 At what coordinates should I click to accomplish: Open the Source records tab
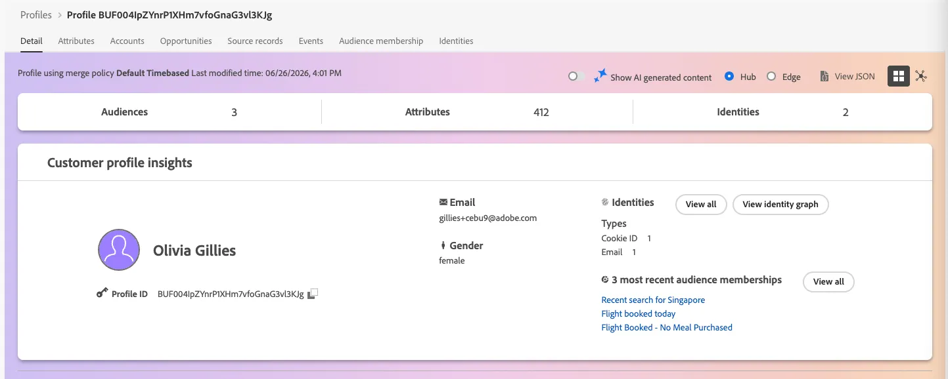pos(255,41)
